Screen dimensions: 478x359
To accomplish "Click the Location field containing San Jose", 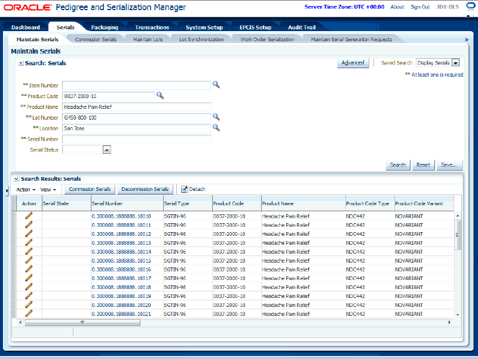I will pyautogui.click(x=136, y=128).
